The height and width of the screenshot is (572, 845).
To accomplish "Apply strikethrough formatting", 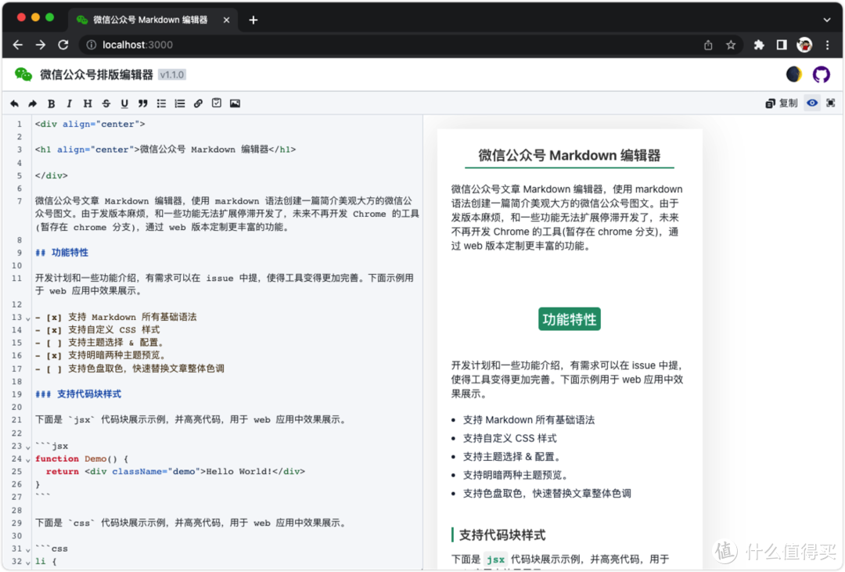I will (105, 103).
